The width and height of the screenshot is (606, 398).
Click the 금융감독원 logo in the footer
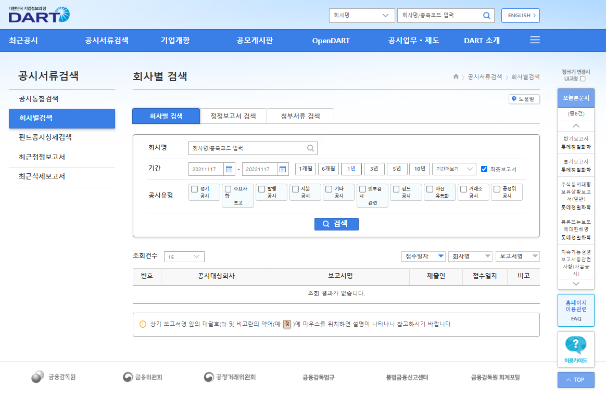click(x=38, y=377)
